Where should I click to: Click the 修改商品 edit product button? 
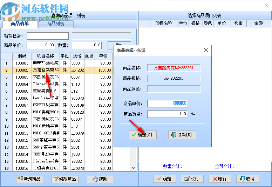(65, 179)
